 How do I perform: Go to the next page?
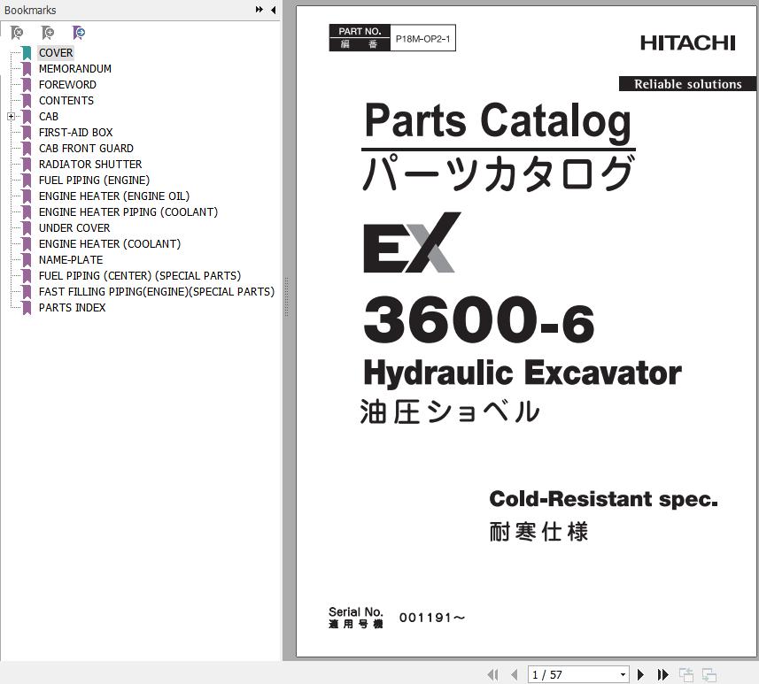pos(640,674)
